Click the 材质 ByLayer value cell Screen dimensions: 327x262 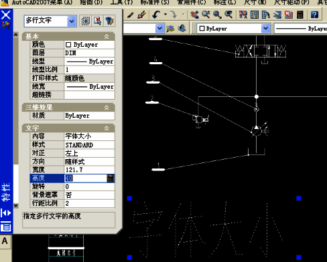pyautogui.click(x=89, y=116)
